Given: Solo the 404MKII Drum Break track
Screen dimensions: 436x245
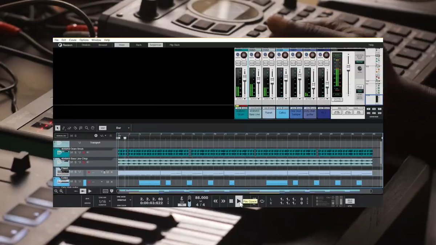Looking at the screenshot, I should tap(75, 152).
